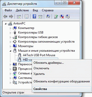This screenshot has width=92, height=97.
Task: Expand the system devices node arrow
Action: pyautogui.click(x=11, y=78)
